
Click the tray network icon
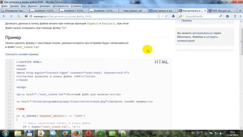tap(216, 134)
